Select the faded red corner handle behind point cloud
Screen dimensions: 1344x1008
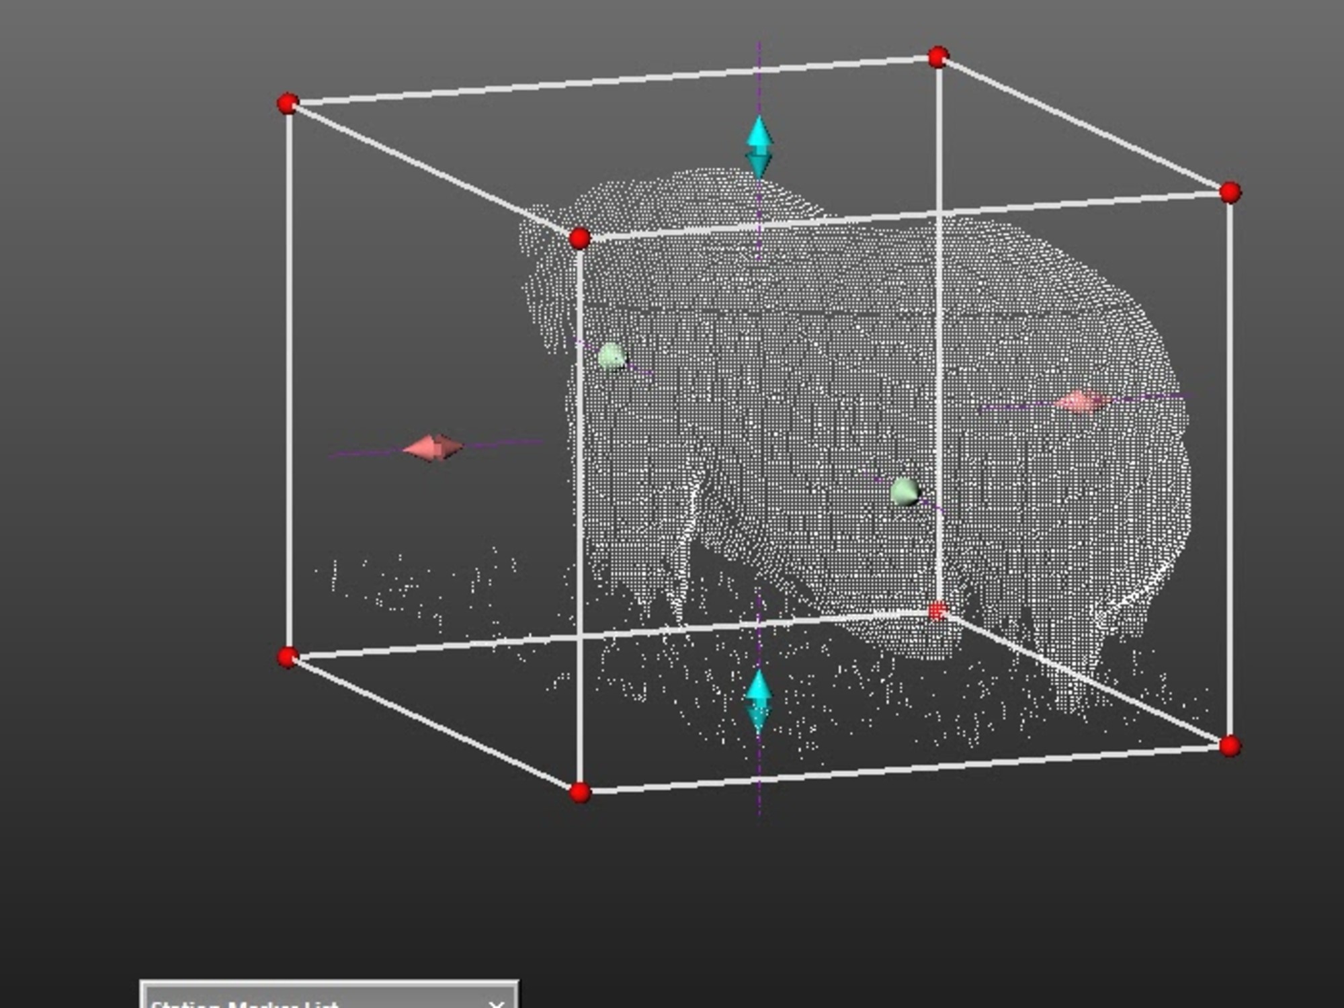[x=937, y=611]
